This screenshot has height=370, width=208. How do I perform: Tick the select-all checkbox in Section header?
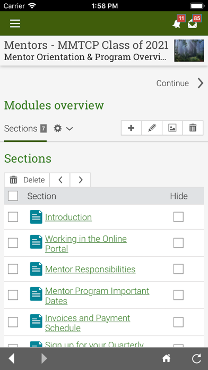pyautogui.click(x=13, y=196)
